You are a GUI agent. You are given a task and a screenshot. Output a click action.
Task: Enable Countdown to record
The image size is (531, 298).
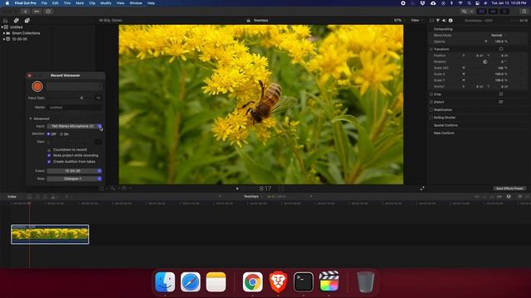pyautogui.click(x=49, y=150)
